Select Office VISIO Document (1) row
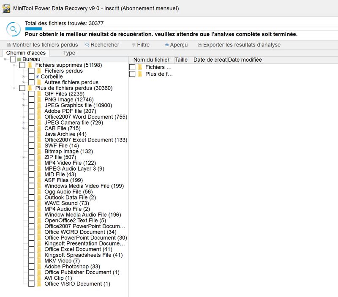Screen dimensions: 338x297 tap(77, 283)
